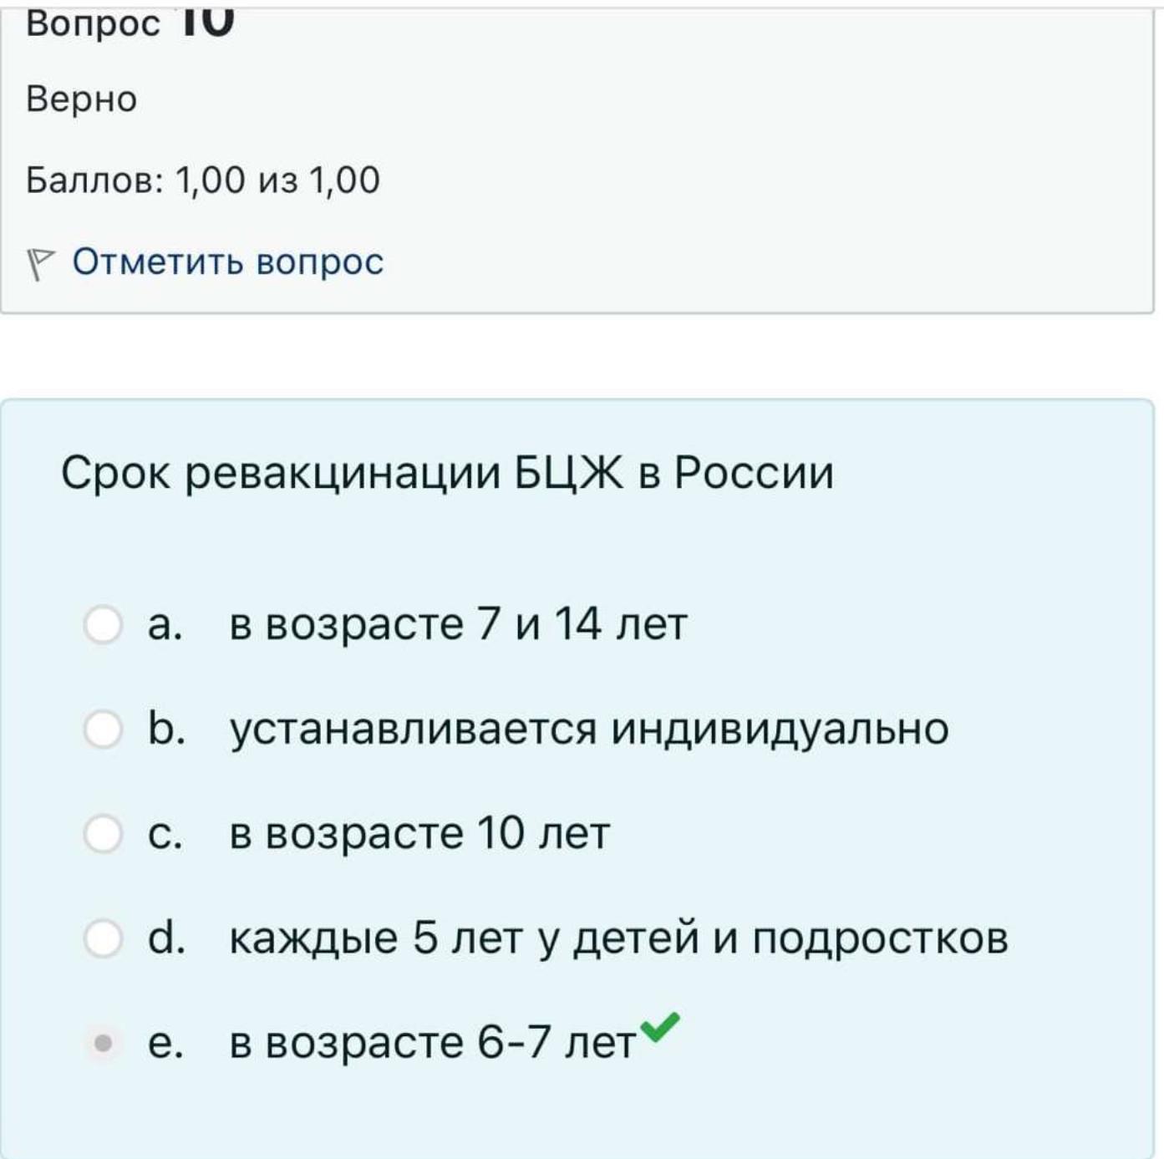Click the flag icon beside Отметить вопрос
The image size is (1164, 1159).
[39, 264]
